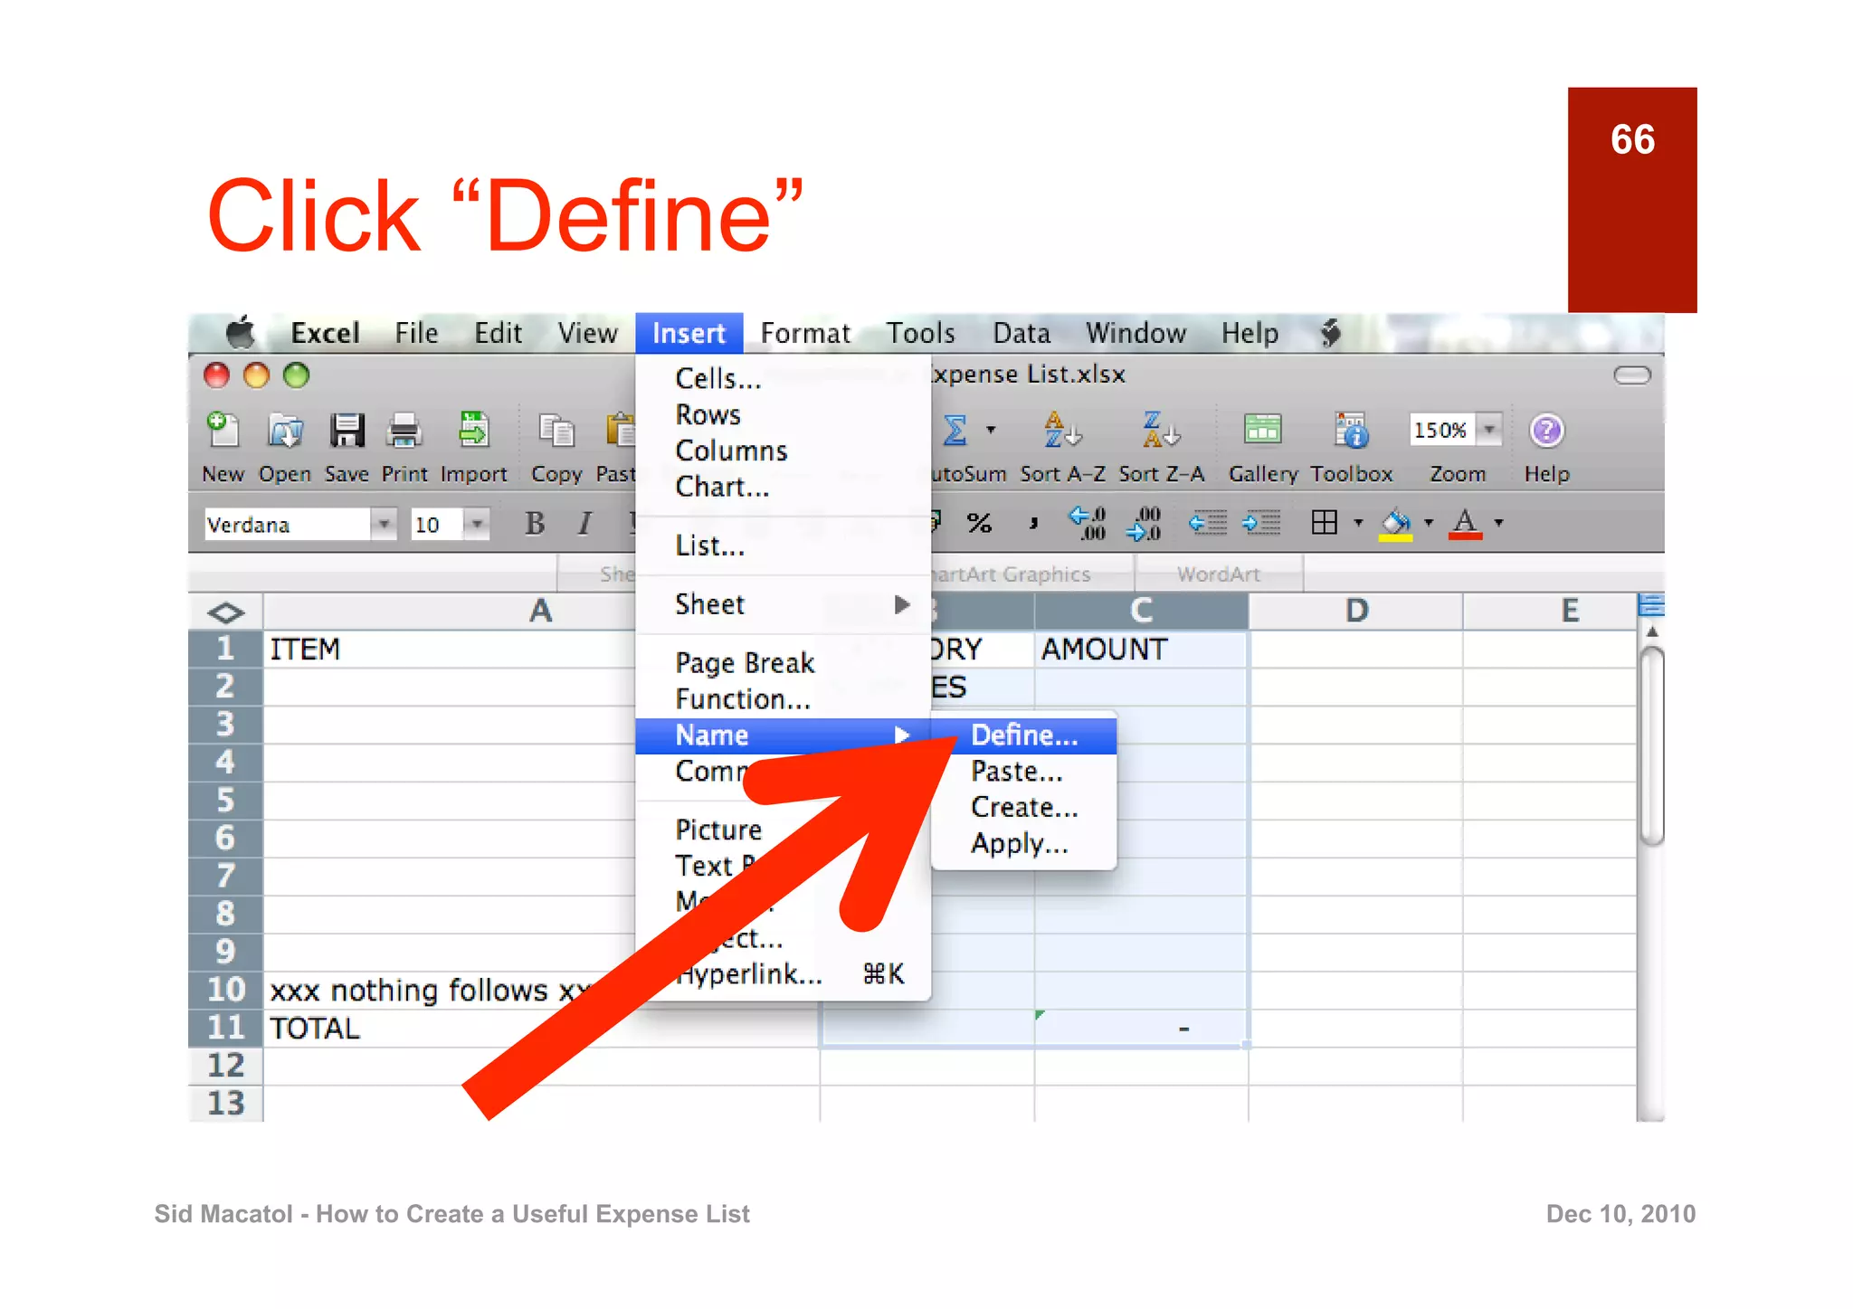Select Define... from the Name submenu

click(1023, 735)
